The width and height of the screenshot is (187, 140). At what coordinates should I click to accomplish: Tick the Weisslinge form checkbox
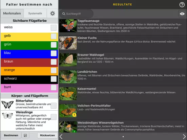[x=54, y=117]
